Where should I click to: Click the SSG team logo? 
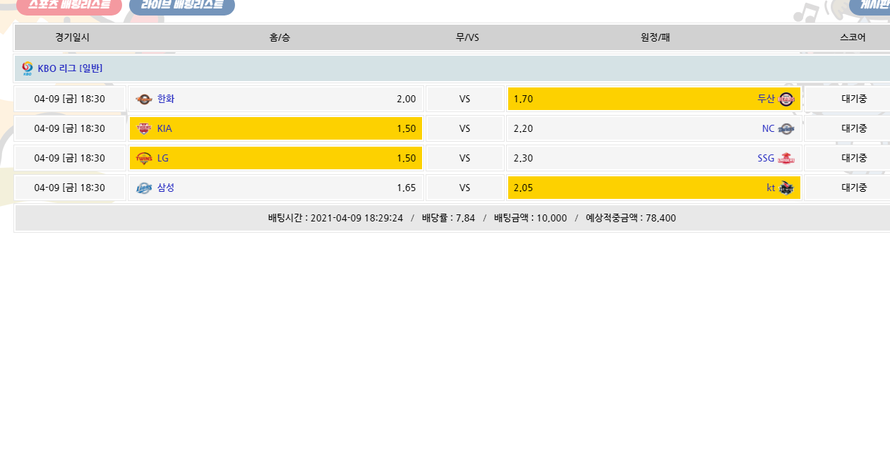point(786,158)
